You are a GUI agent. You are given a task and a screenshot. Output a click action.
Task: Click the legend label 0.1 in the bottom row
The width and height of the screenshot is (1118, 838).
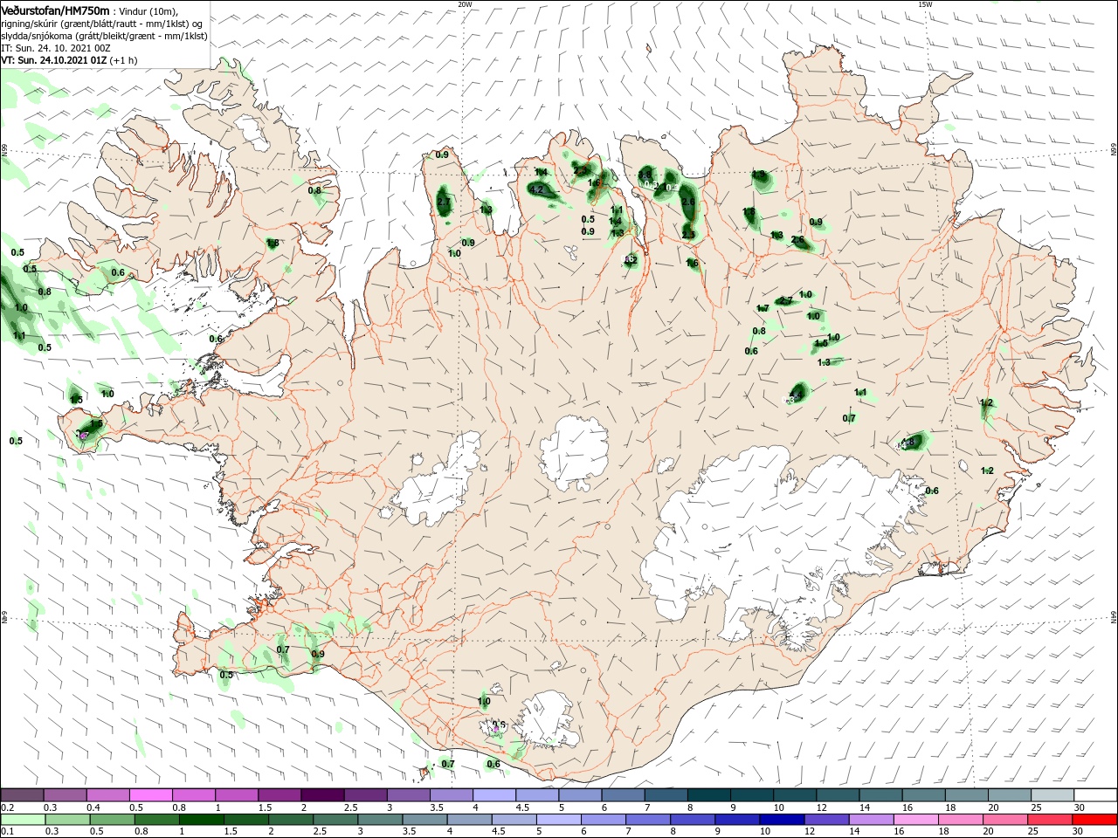[x=8, y=832]
